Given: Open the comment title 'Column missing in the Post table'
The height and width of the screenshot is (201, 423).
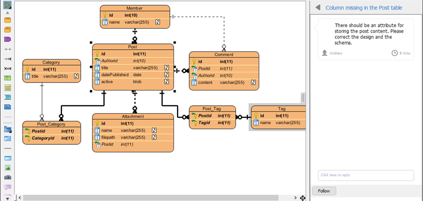Looking at the screenshot, I should point(364,8).
